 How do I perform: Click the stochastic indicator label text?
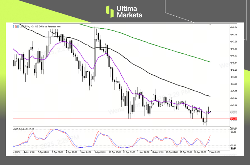coord(24,129)
